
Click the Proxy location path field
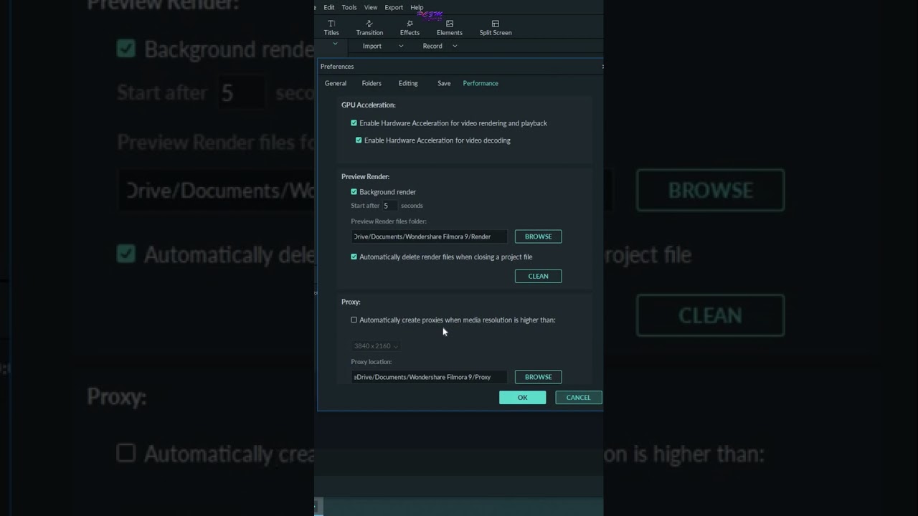pyautogui.click(x=429, y=377)
